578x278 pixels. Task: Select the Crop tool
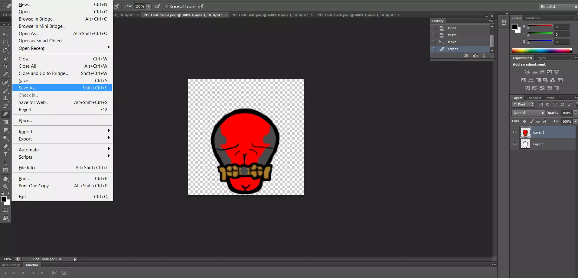tap(5, 66)
